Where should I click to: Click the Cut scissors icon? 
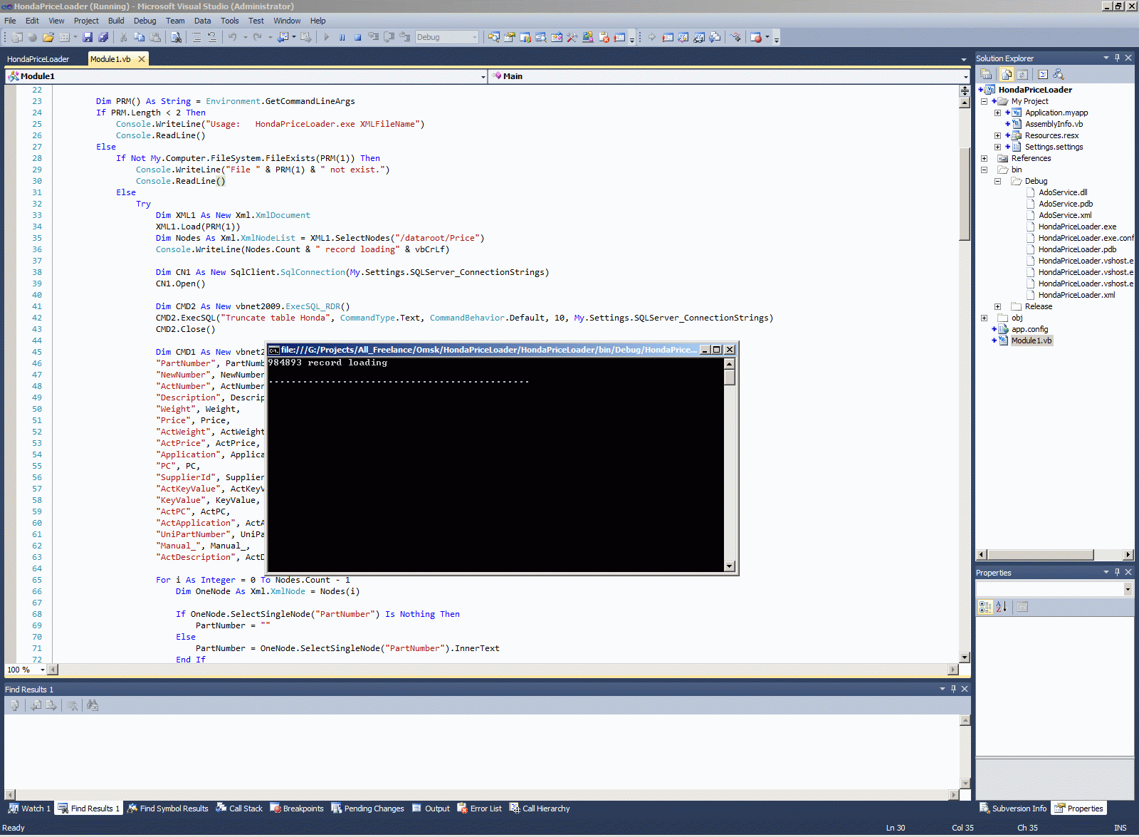(x=123, y=37)
